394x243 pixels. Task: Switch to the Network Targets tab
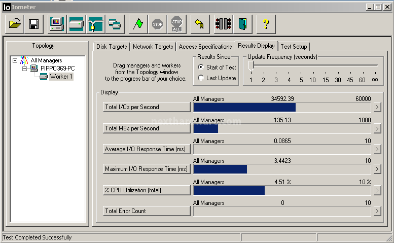tap(153, 47)
